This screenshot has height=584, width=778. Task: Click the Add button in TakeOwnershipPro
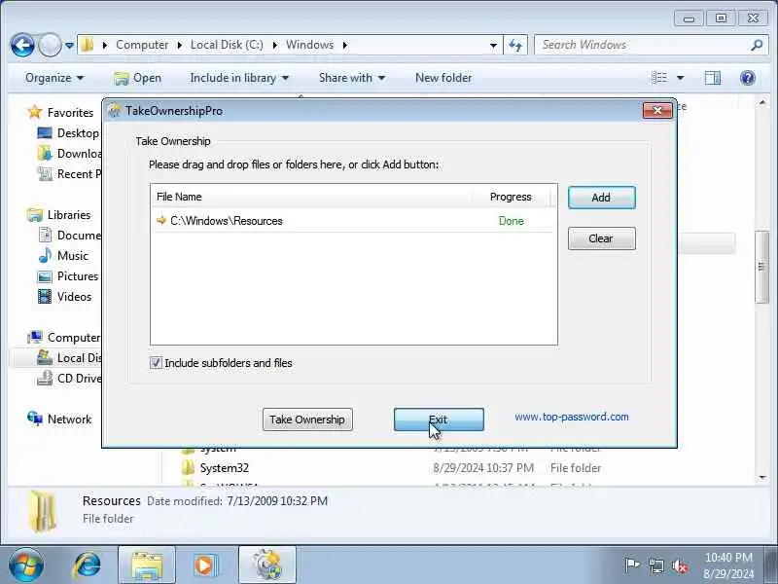(x=601, y=198)
